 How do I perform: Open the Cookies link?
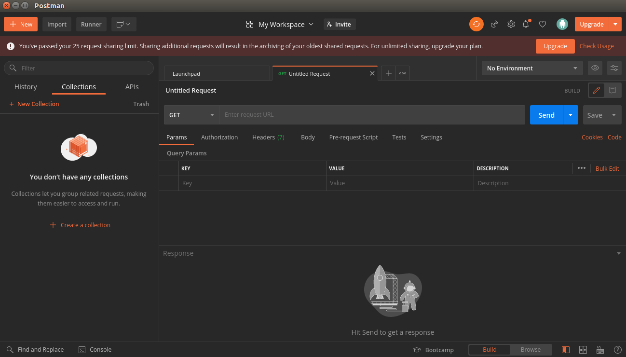click(592, 137)
